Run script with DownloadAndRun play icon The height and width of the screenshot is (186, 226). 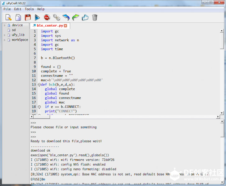pyautogui.click(x=37, y=18)
